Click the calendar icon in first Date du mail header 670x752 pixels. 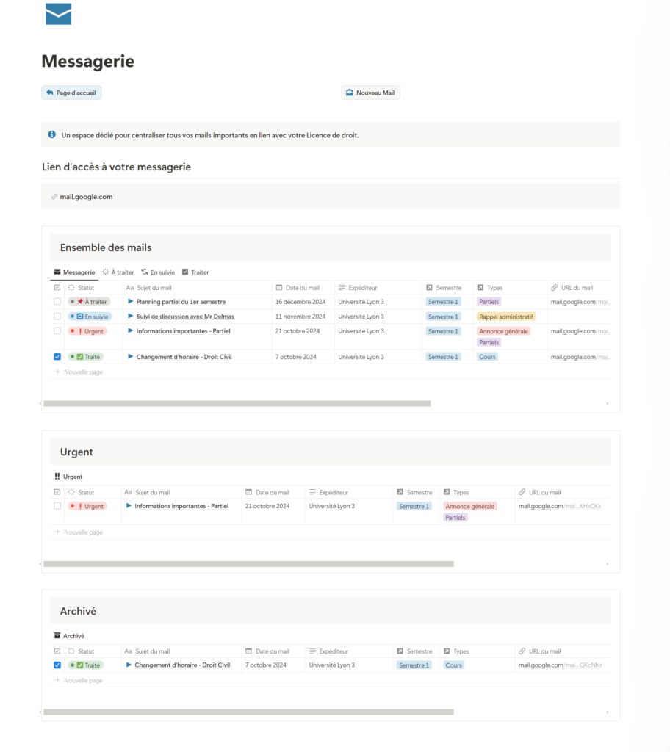coord(279,288)
